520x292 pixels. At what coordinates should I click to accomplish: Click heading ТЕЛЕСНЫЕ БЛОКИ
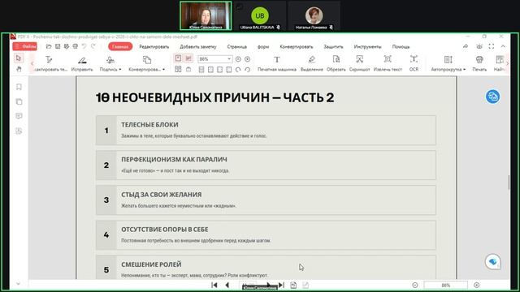(149, 125)
